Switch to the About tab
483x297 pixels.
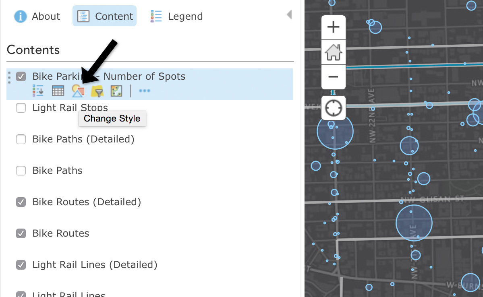[x=37, y=16]
